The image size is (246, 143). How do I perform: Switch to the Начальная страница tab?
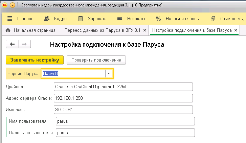click(30, 30)
